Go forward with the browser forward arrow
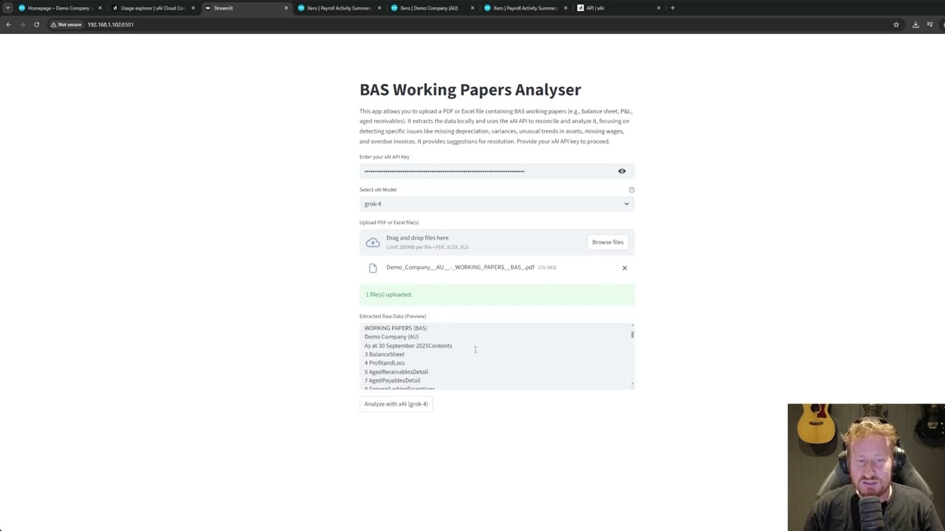Viewport: 945px width, 531px height. pyautogui.click(x=22, y=24)
